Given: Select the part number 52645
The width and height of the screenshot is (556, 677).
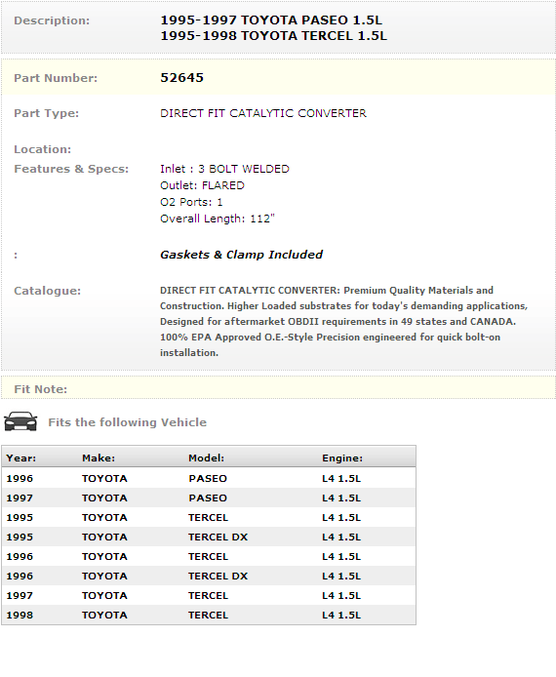Looking at the screenshot, I should click(x=181, y=78).
